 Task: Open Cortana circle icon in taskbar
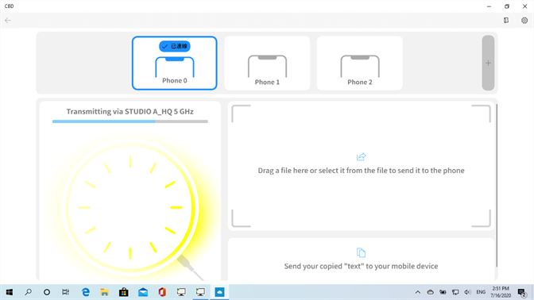pos(47,292)
